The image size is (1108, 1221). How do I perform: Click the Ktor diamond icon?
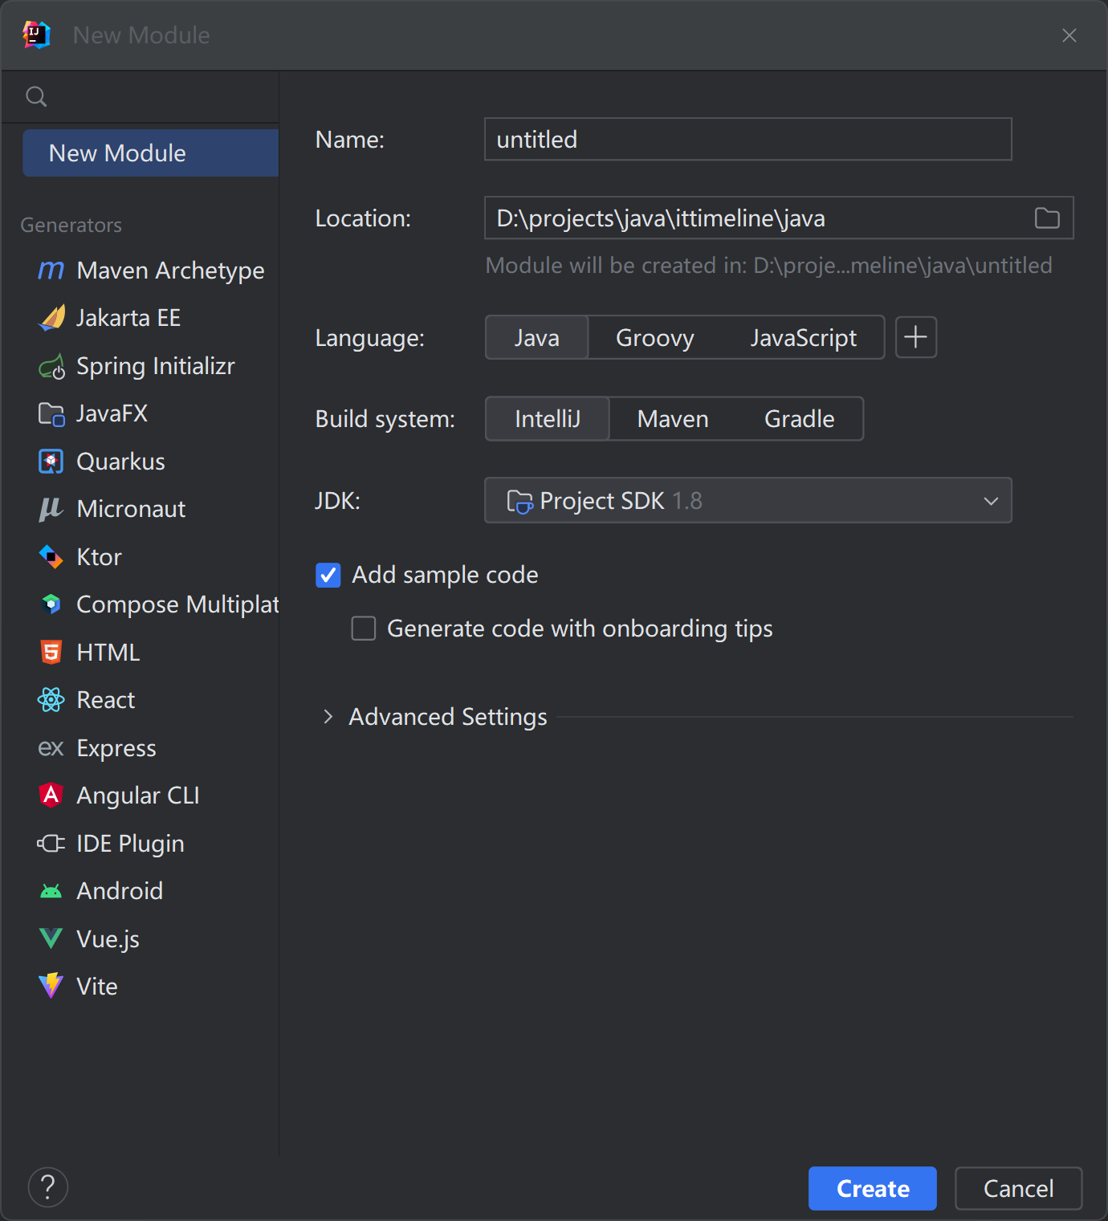(51, 556)
